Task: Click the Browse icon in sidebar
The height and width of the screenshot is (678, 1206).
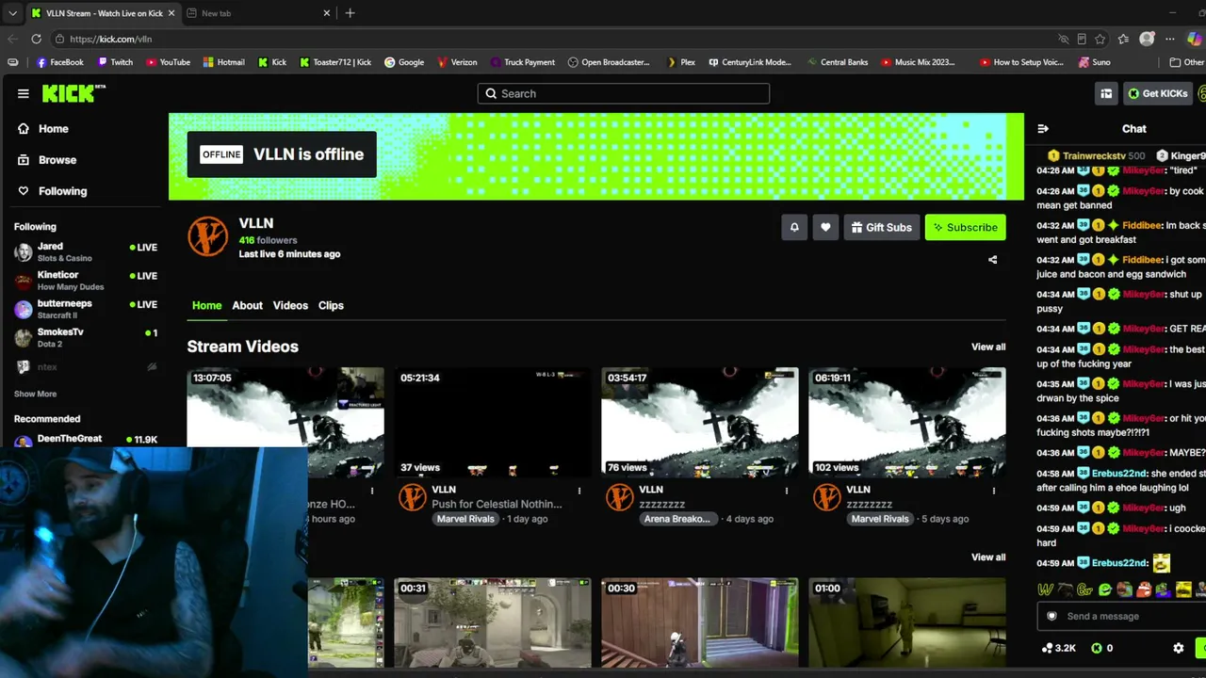Action: [x=24, y=160]
